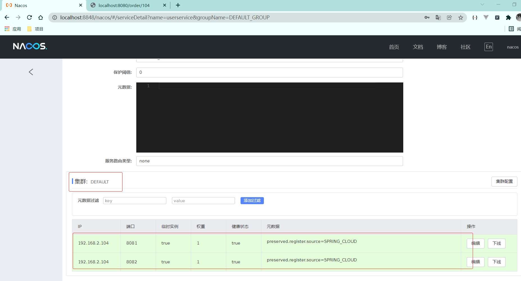Image resolution: width=521 pixels, height=281 pixels.
Task: Open 文档 in the Nacos header
Action: (x=418, y=47)
